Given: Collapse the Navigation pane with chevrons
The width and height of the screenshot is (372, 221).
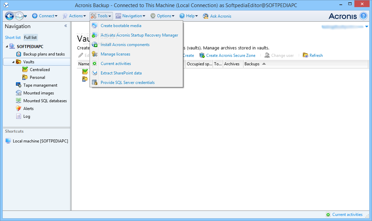Looking at the screenshot, I should tap(66, 26).
